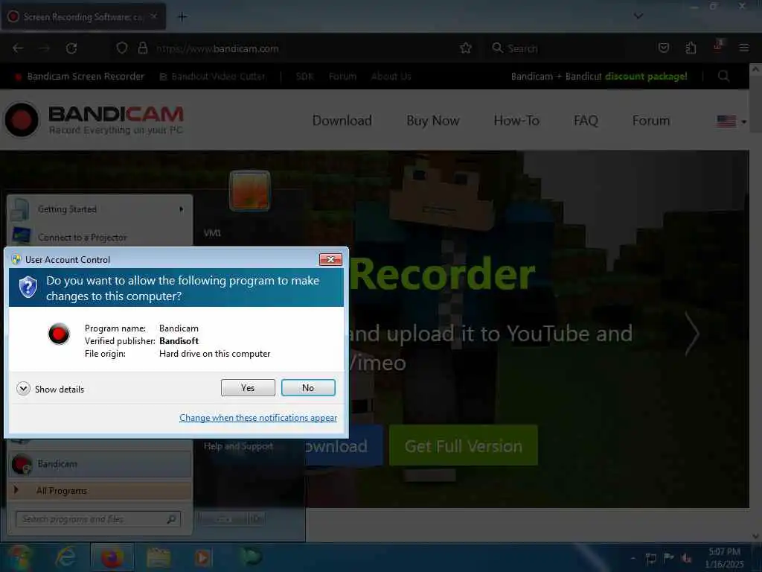Open Forum link in top black bar

[x=342, y=77]
